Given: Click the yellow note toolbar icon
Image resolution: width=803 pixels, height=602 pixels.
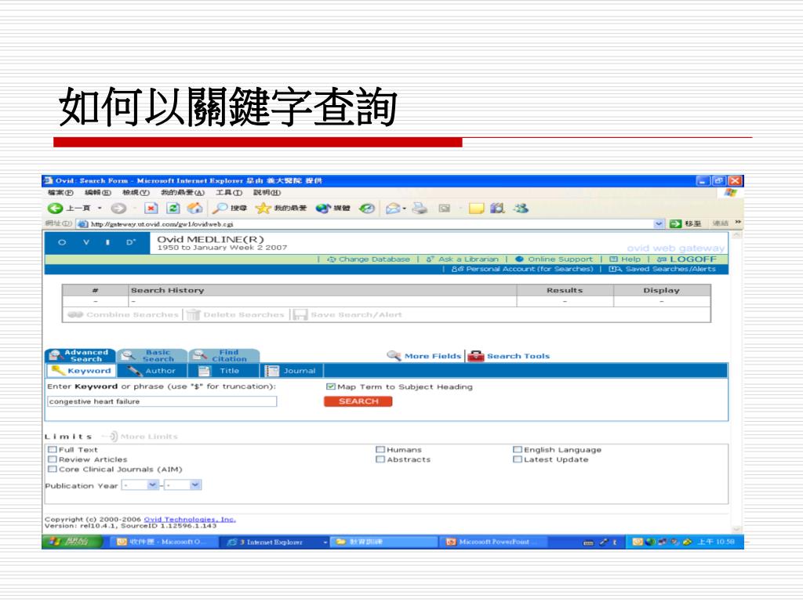Looking at the screenshot, I should [x=476, y=209].
